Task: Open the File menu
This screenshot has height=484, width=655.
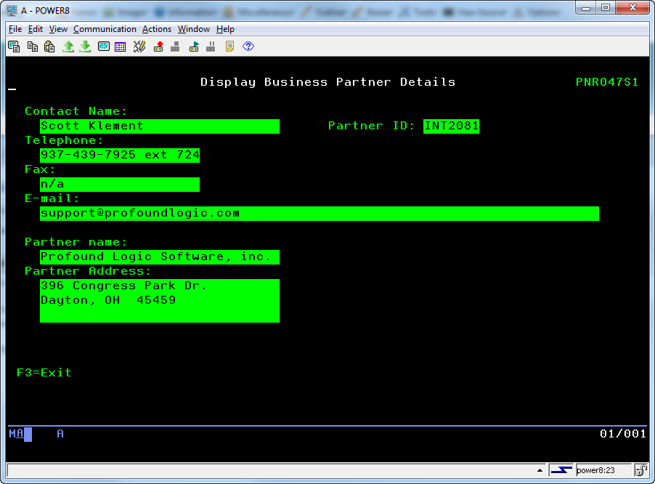Action: pyautogui.click(x=15, y=29)
